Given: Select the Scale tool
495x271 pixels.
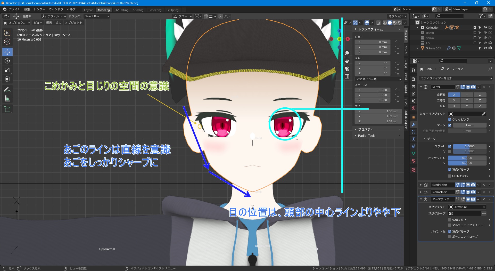Looking at the screenshot, I should click(7, 70).
